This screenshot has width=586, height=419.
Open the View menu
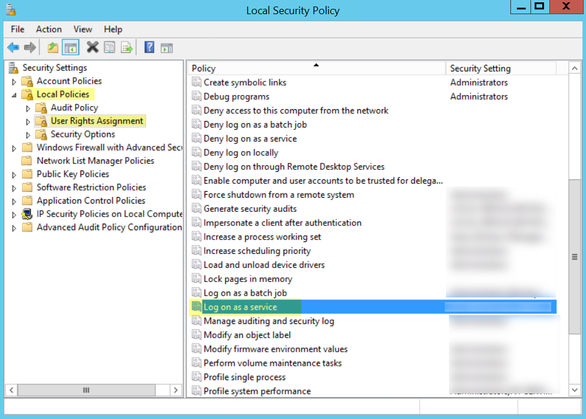[x=82, y=29]
